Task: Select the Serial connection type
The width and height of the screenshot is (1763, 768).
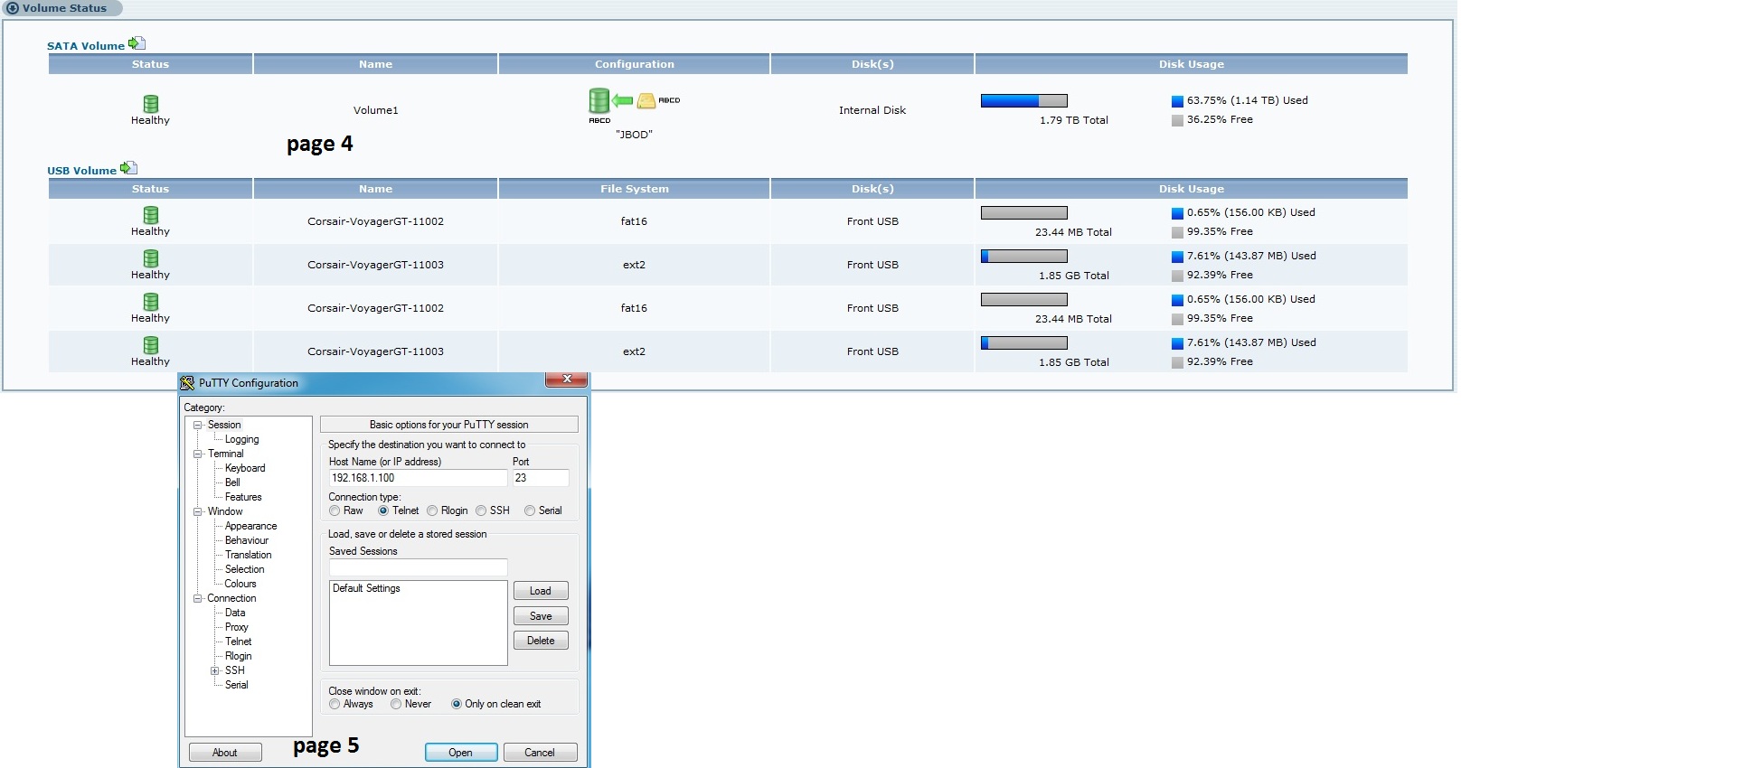Action: [530, 510]
